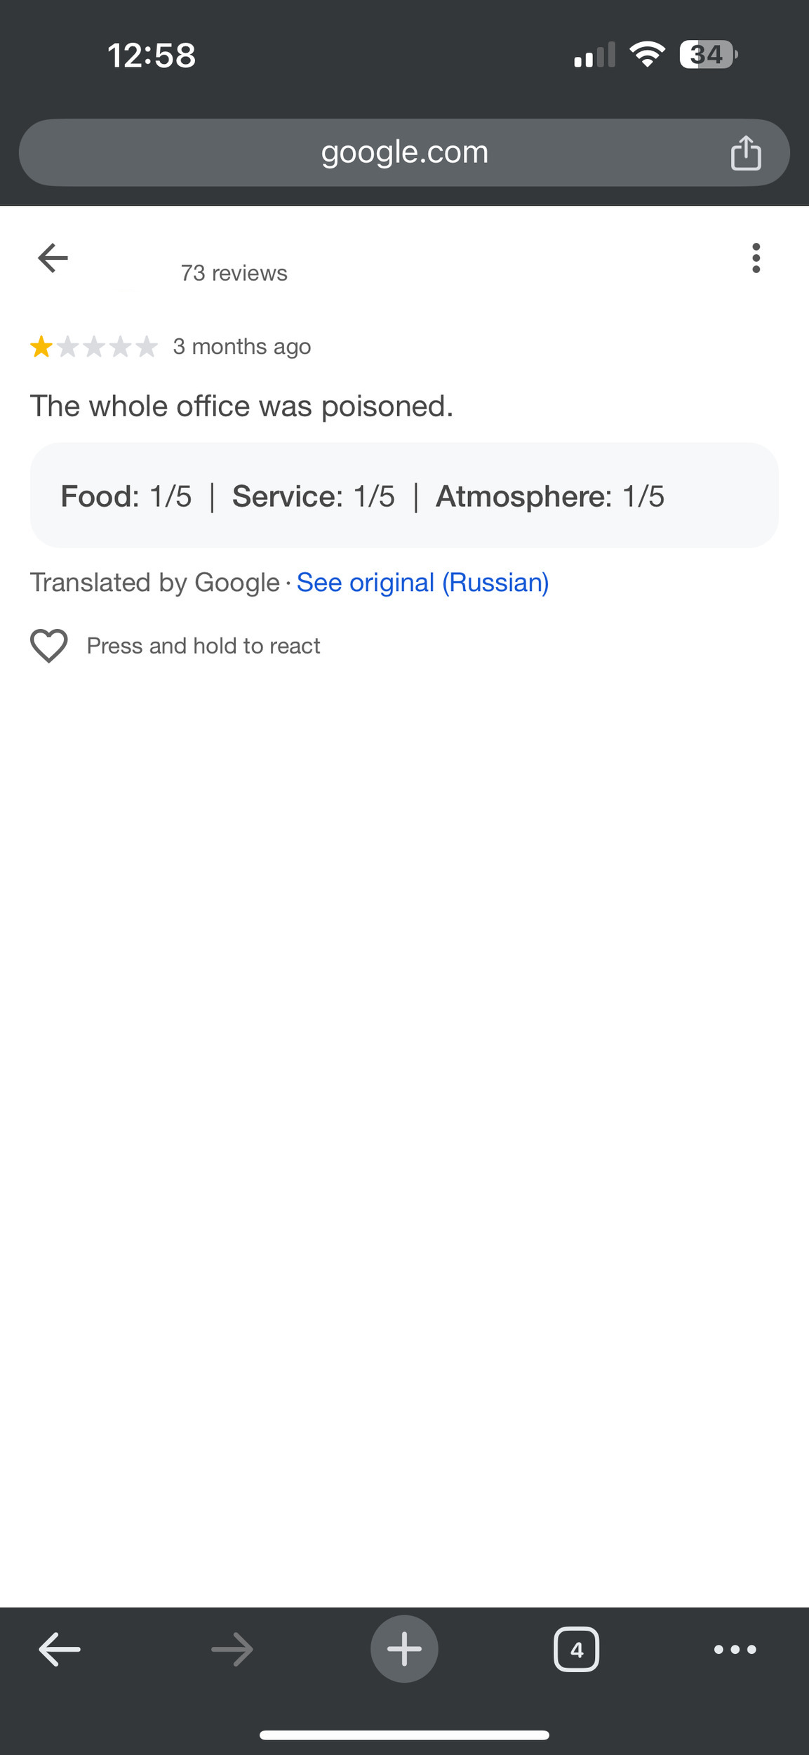Tap the heart react icon
This screenshot has width=809, height=1755.
49,645
